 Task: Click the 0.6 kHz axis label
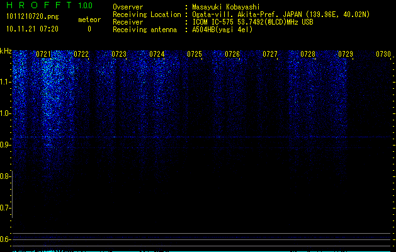pos(5,239)
